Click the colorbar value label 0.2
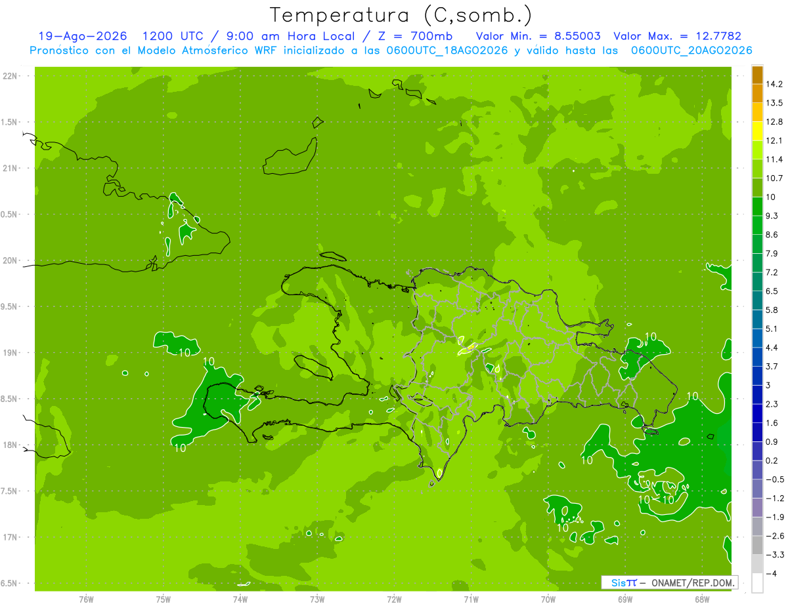Viewport: 788px width, 608px height. [x=772, y=460]
